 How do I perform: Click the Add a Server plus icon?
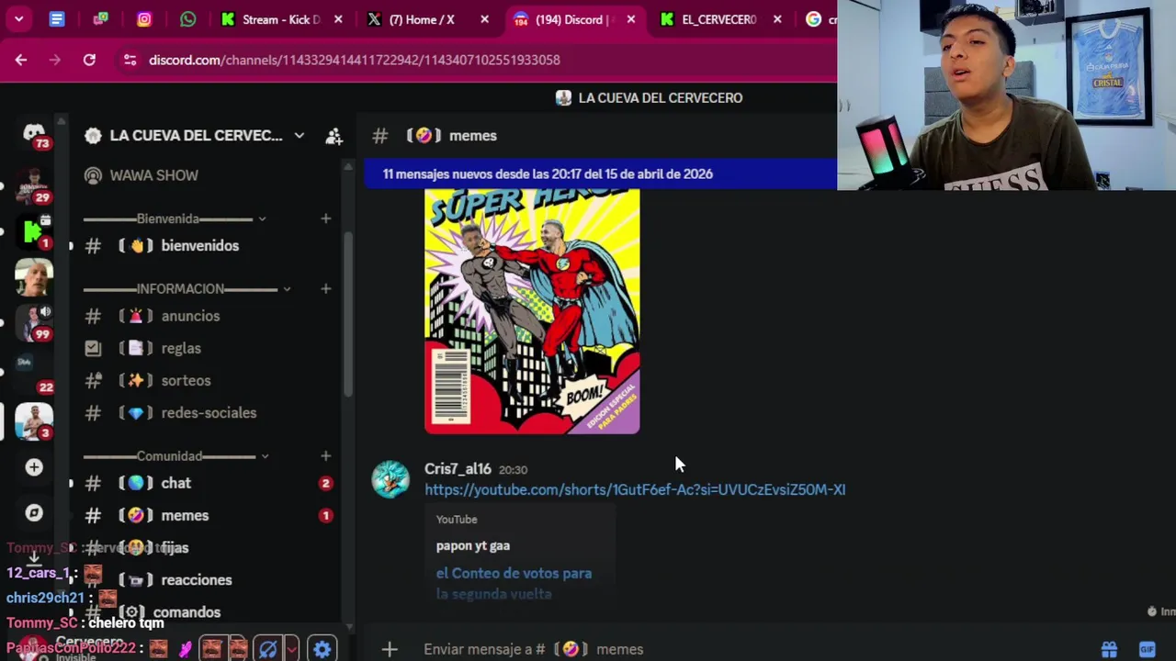click(x=34, y=467)
